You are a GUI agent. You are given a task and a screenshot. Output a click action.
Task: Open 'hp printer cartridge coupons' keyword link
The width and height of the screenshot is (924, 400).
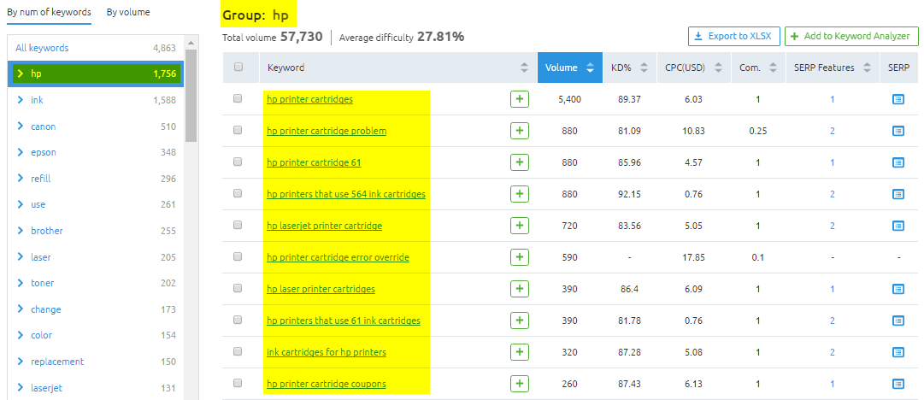pyautogui.click(x=327, y=384)
